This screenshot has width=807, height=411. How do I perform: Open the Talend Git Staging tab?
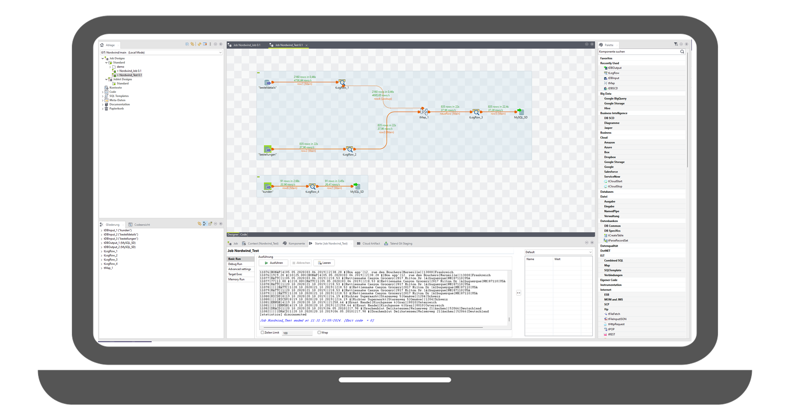(x=398, y=244)
